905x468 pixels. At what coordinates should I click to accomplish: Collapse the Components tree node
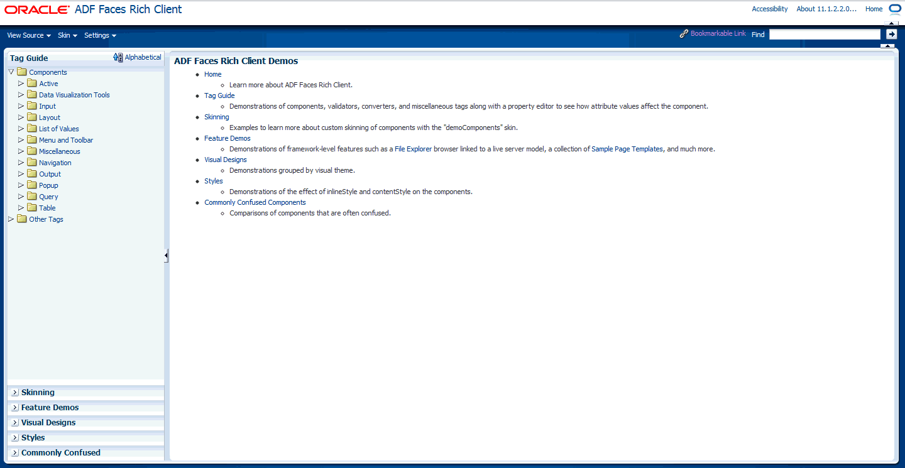11,72
